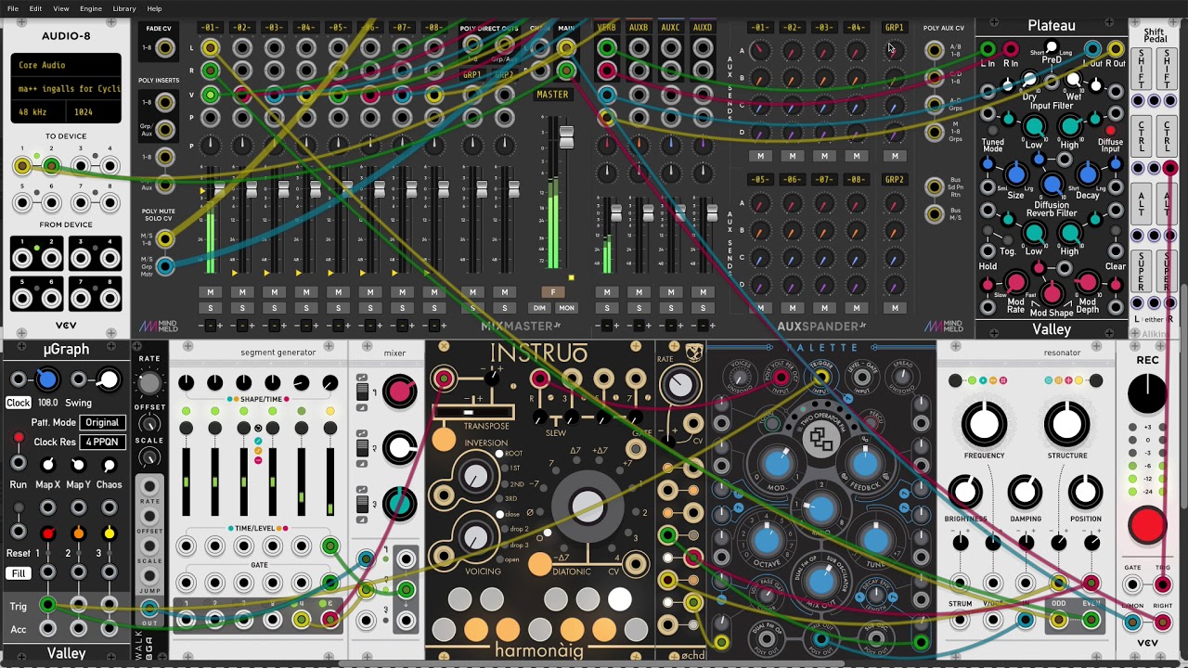Screen dimensions: 1188x668
Task: Click µGraph Run LED button
Action: (x=19, y=438)
